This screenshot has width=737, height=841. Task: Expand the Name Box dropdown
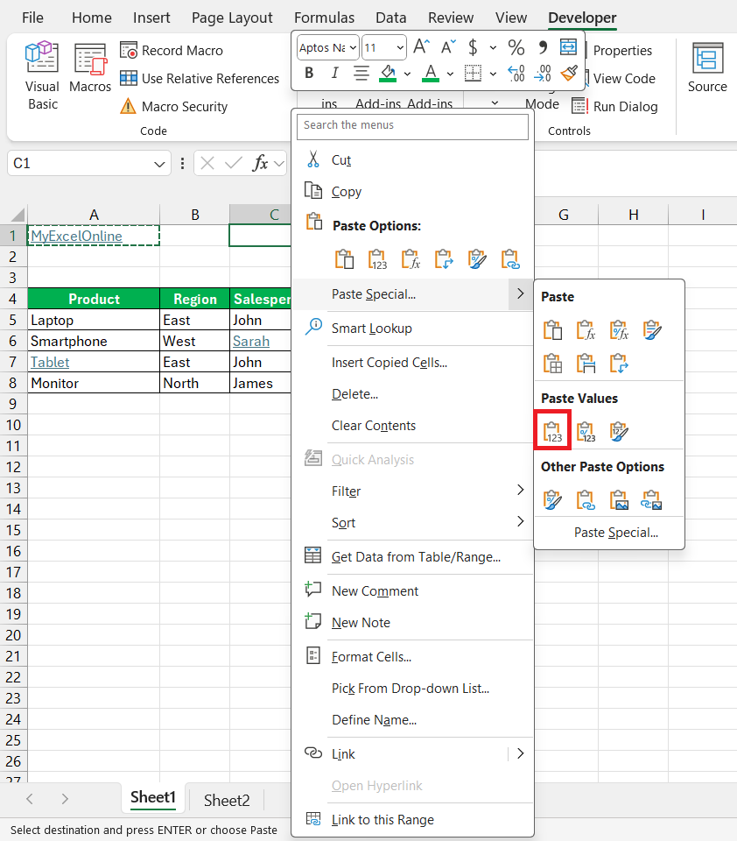(159, 164)
